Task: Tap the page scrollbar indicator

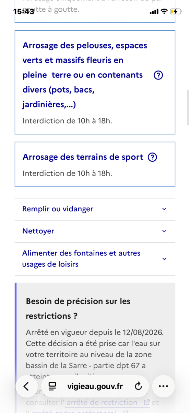Action: click(x=188, y=107)
